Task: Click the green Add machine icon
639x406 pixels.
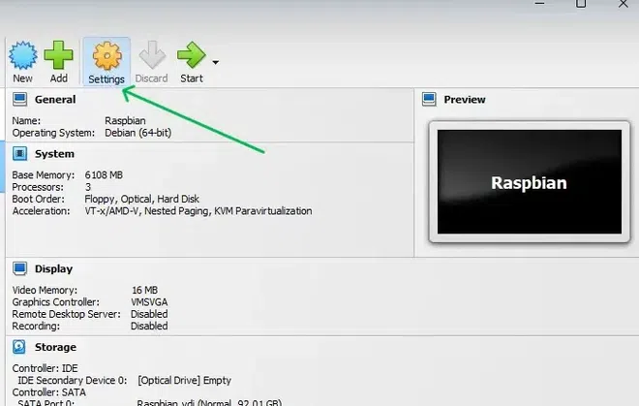Action: pyautogui.click(x=59, y=57)
